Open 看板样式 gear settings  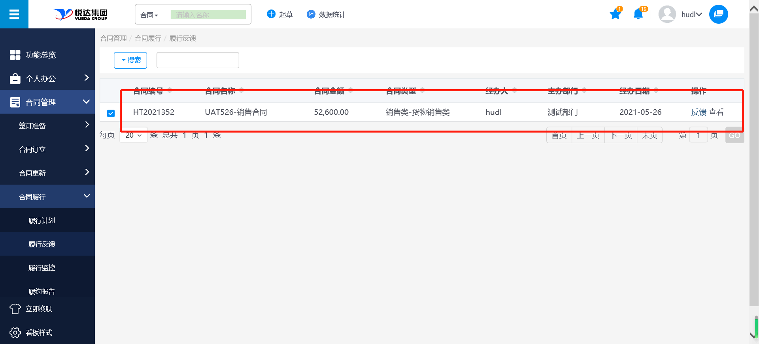pyautogui.click(x=15, y=333)
